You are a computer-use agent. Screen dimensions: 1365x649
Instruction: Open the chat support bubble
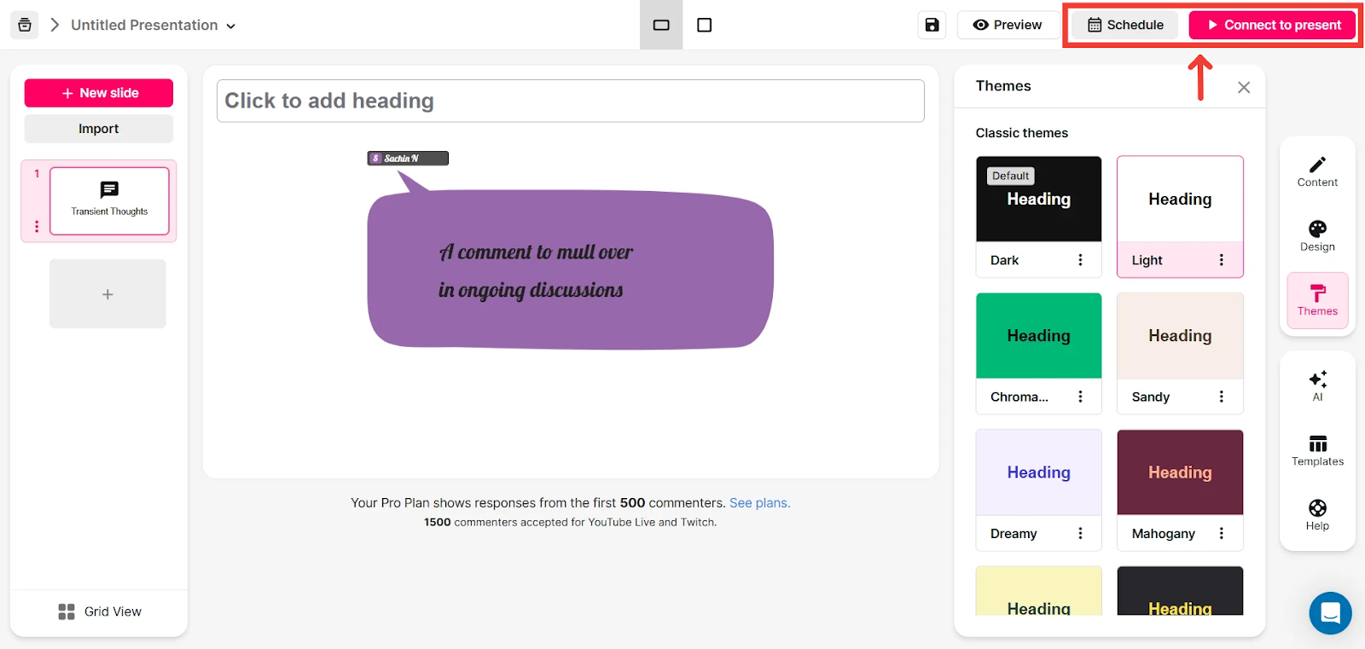1330,612
